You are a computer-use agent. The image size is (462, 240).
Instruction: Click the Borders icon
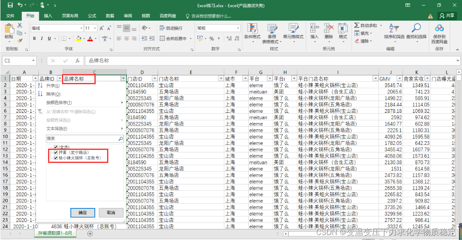64,38
